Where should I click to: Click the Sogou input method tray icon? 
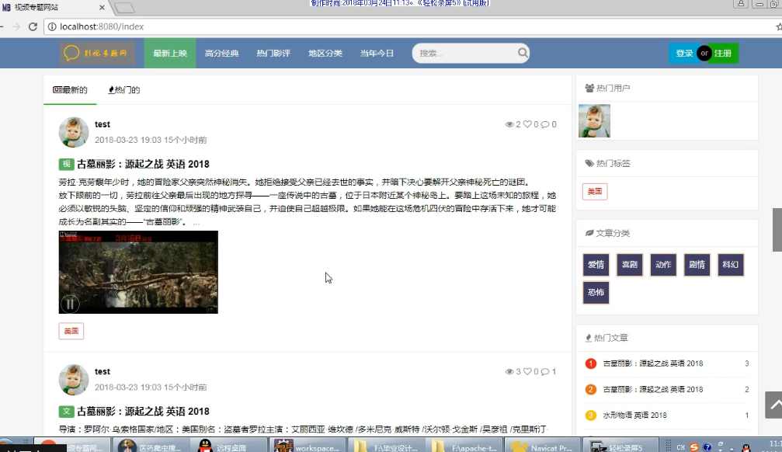pos(693,447)
